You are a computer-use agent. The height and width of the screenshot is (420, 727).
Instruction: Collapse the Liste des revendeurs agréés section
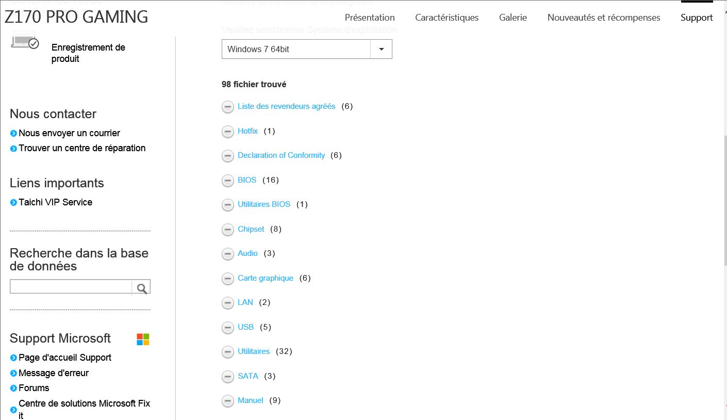pos(228,107)
